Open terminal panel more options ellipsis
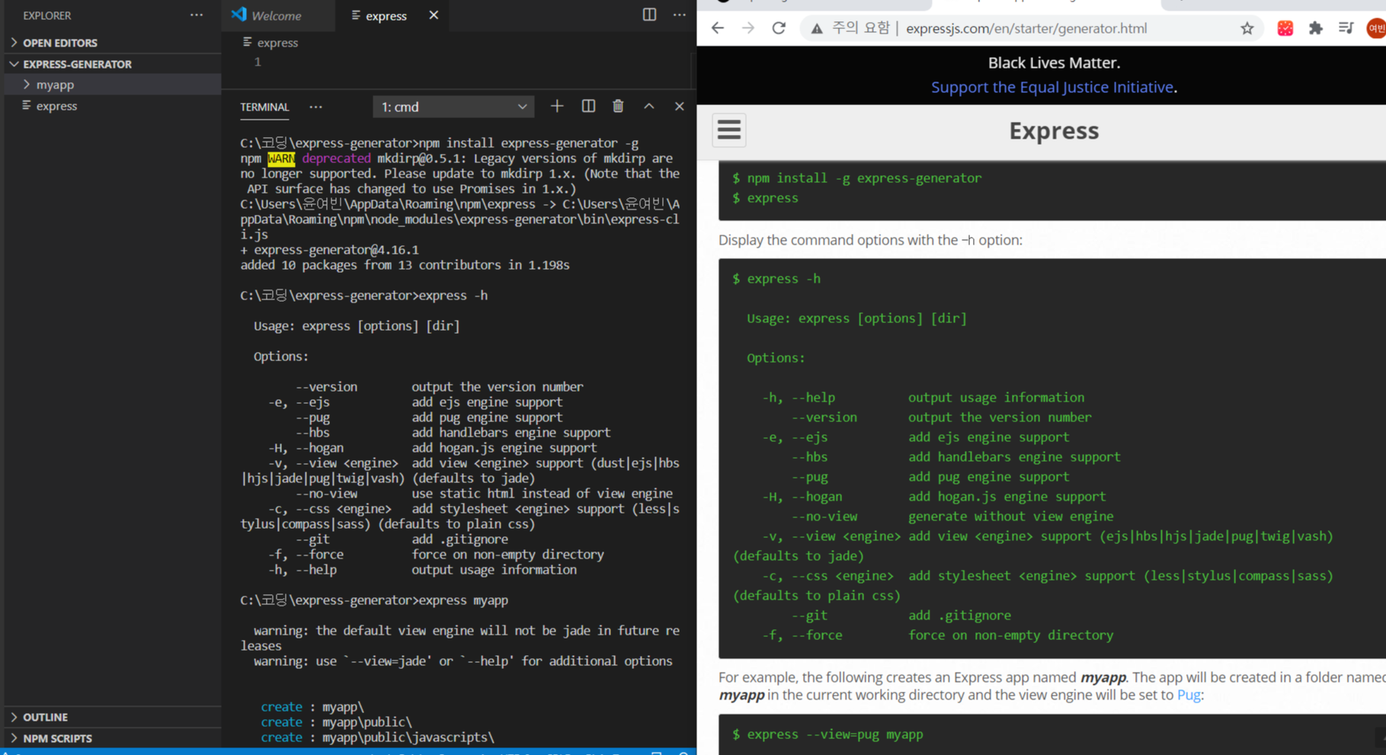The width and height of the screenshot is (1386, 755). point(315,107)
